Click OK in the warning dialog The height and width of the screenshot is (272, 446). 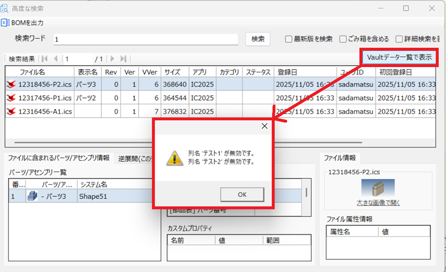pos(242,195)
